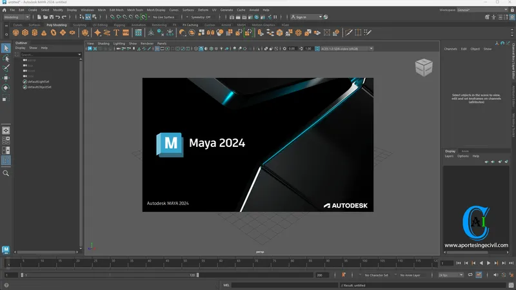Create a polygon sphere from the shelf
The image size is (516, 290).
pos(15,33)
